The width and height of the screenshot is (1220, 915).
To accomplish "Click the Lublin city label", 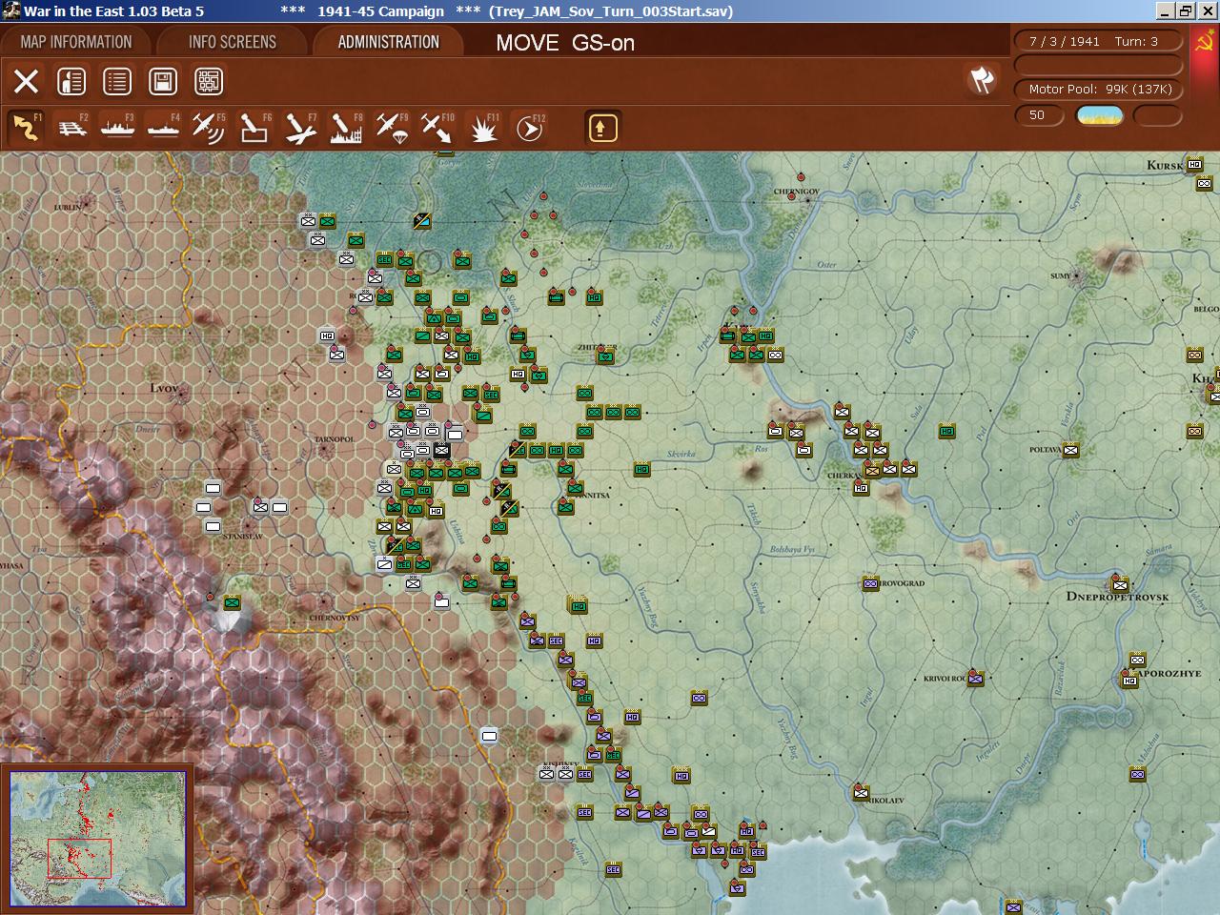I will tap(68, 207).
